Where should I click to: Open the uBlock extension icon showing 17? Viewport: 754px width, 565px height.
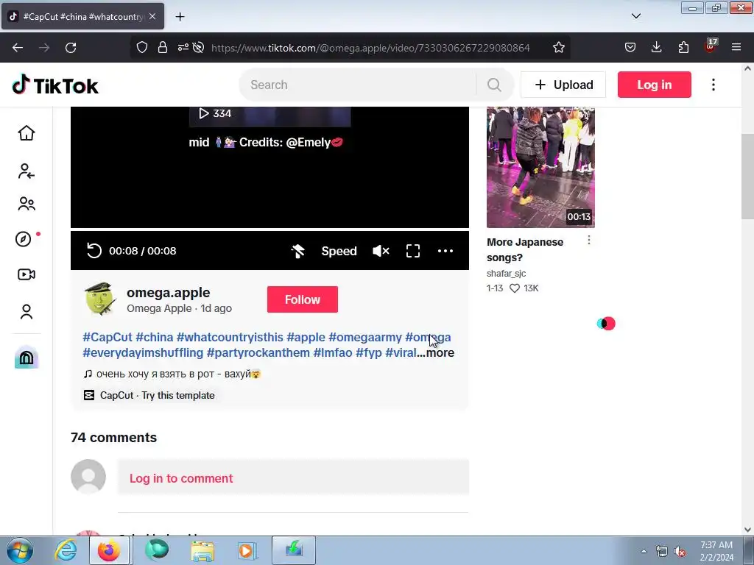(711, 46)
